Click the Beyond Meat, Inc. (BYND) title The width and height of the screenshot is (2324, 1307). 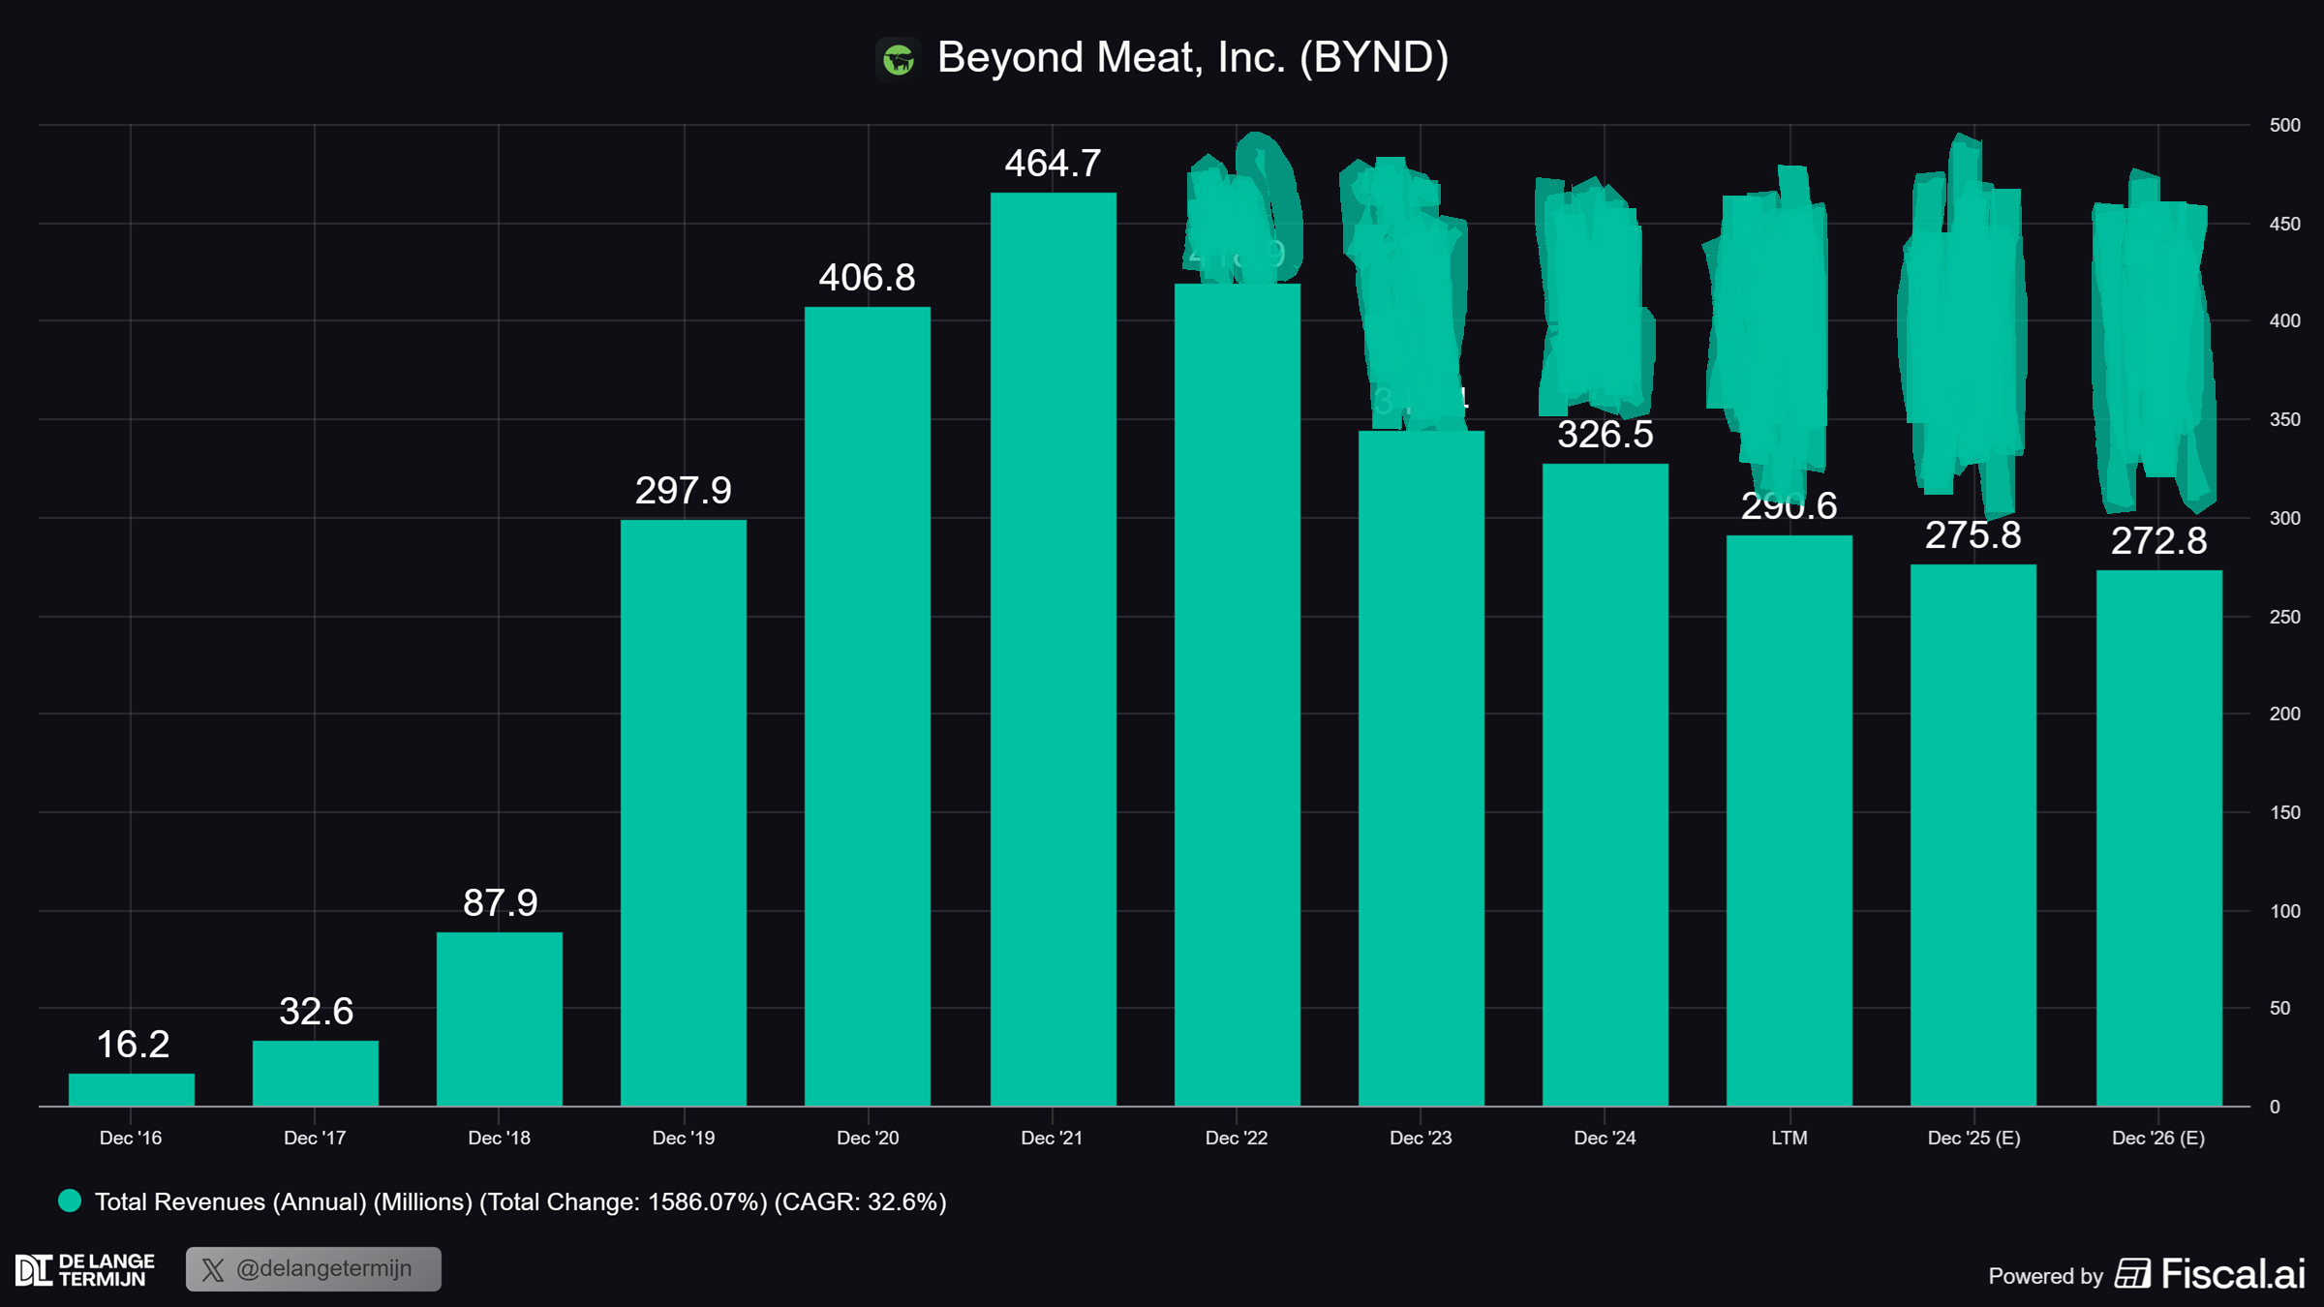pyautogui.click(x=1192, y=57)
